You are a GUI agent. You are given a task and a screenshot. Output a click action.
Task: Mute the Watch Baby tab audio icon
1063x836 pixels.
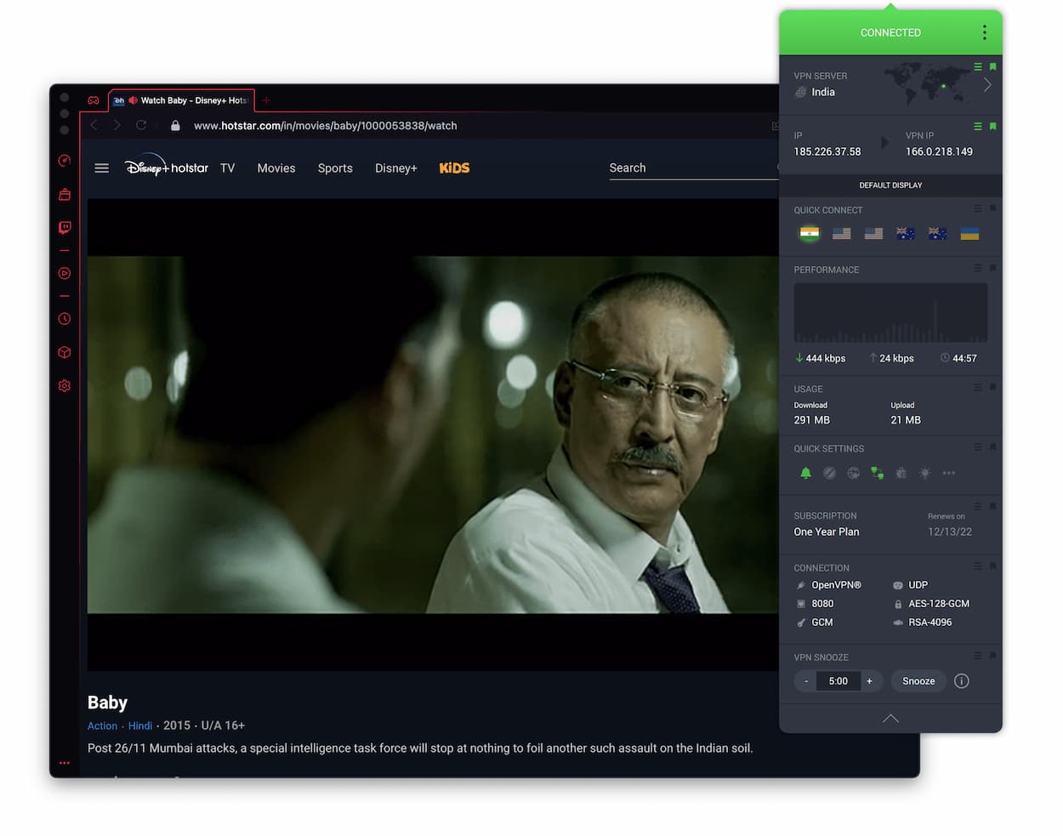(x=134, y=100)
